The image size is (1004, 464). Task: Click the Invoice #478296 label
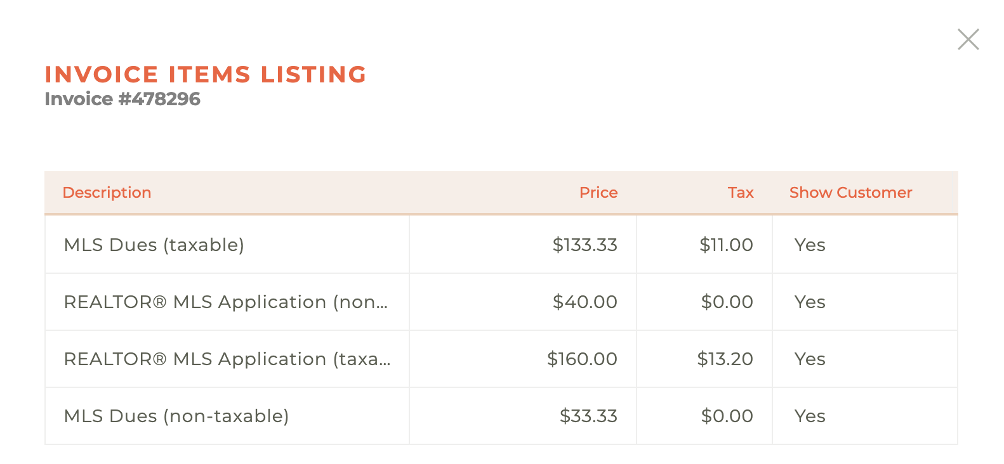[122, 99]
